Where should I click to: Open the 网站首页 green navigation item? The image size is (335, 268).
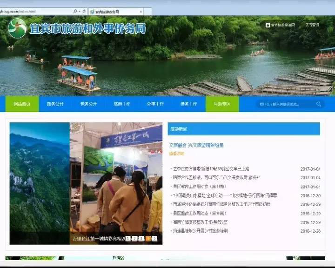[x=22, y=104]
